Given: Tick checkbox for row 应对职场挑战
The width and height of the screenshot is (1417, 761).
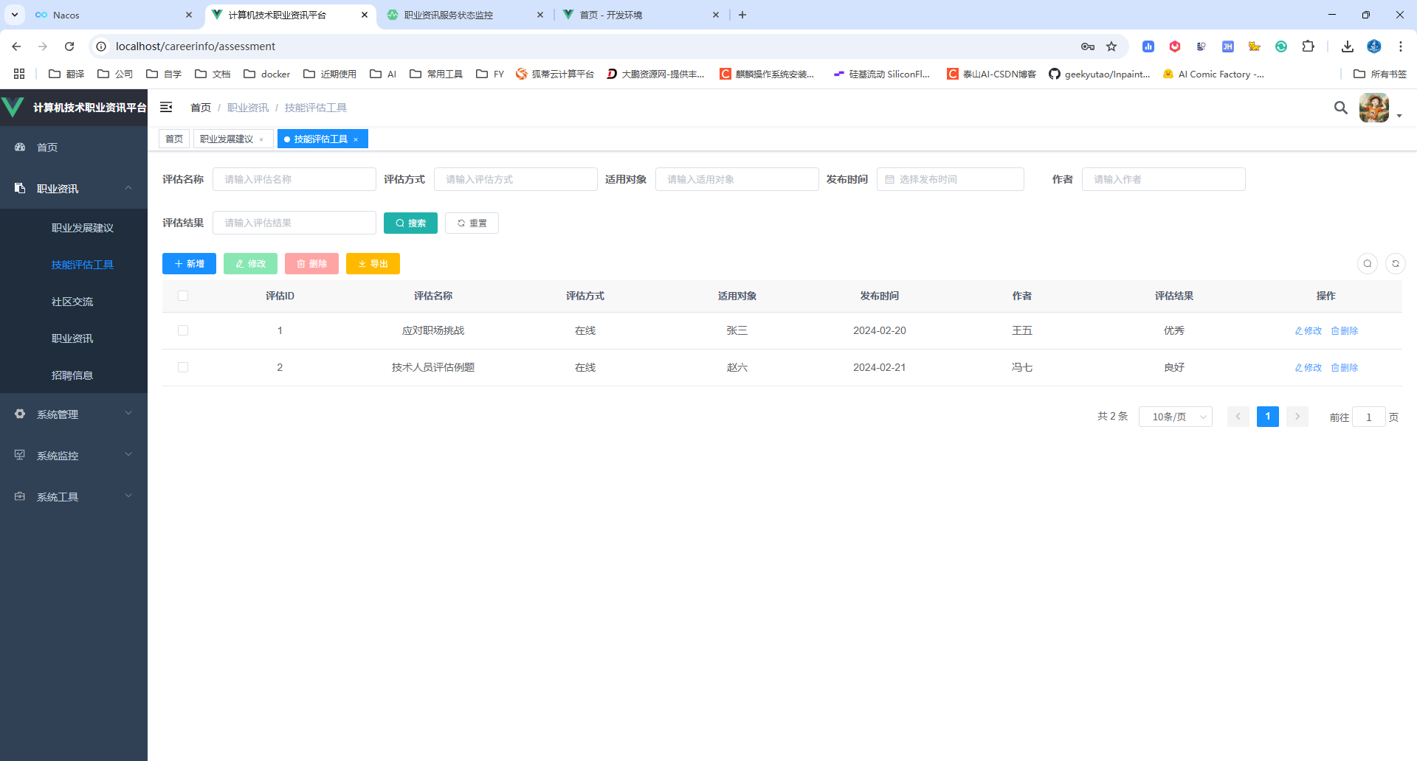Looking at the screenshot, I should click(x=183, y=330).
